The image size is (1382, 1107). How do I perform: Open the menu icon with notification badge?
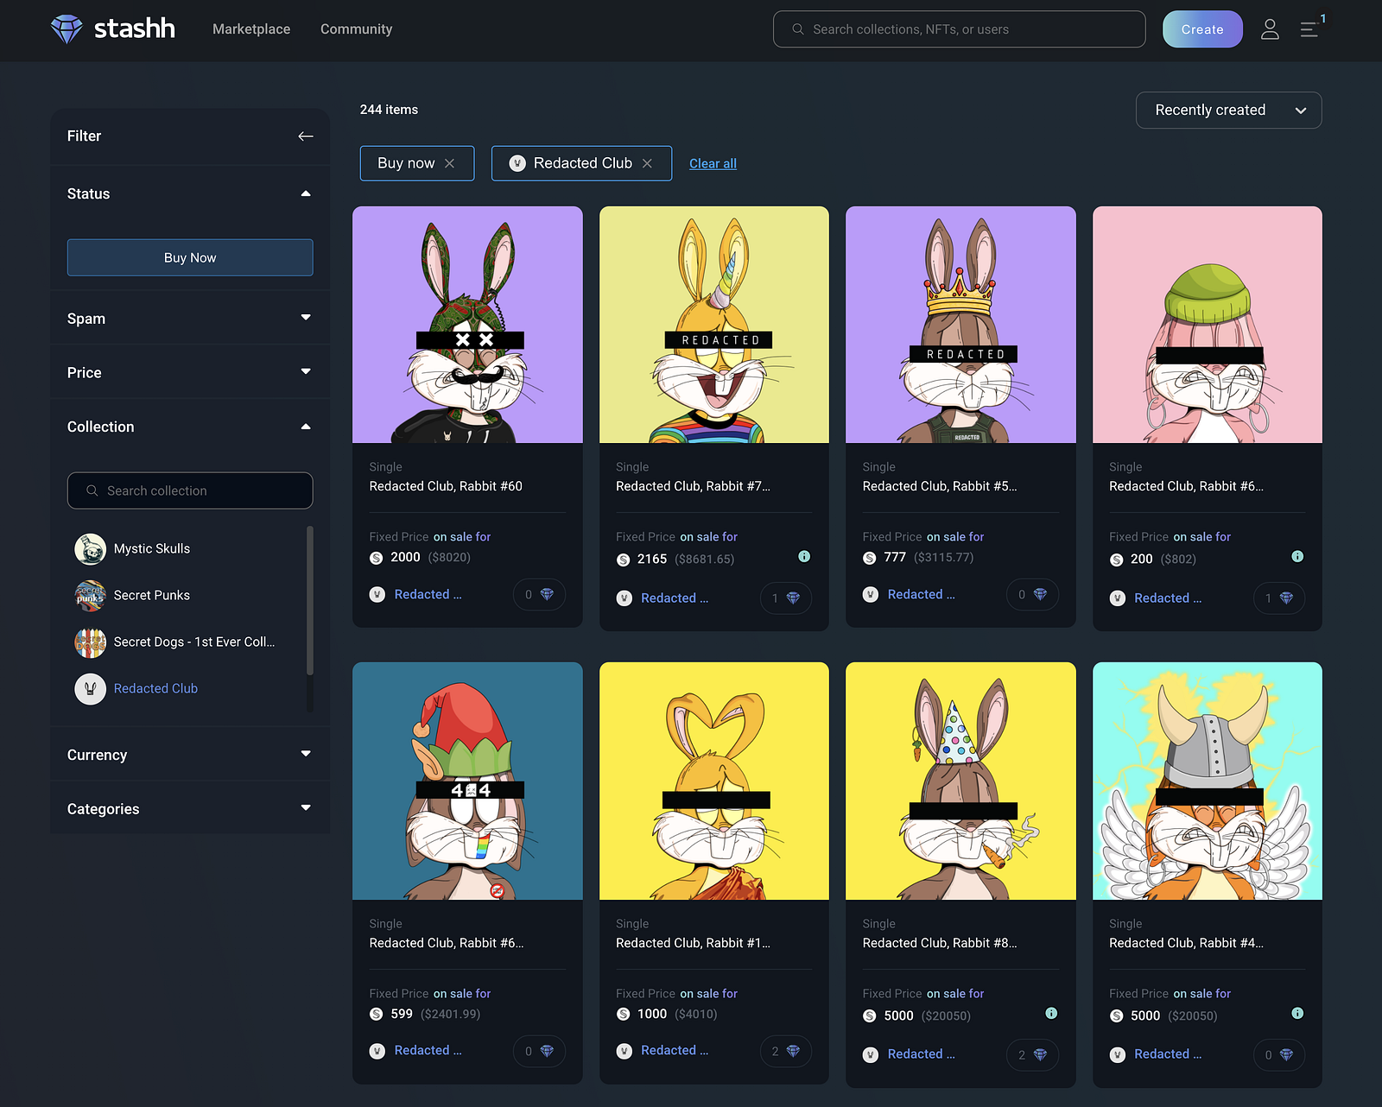click(x=1309, y=29)
